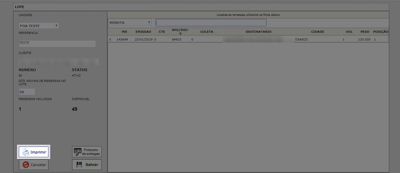Click the COLETA column header
Viewport: 400px width, 173px height.
point(207,32)
